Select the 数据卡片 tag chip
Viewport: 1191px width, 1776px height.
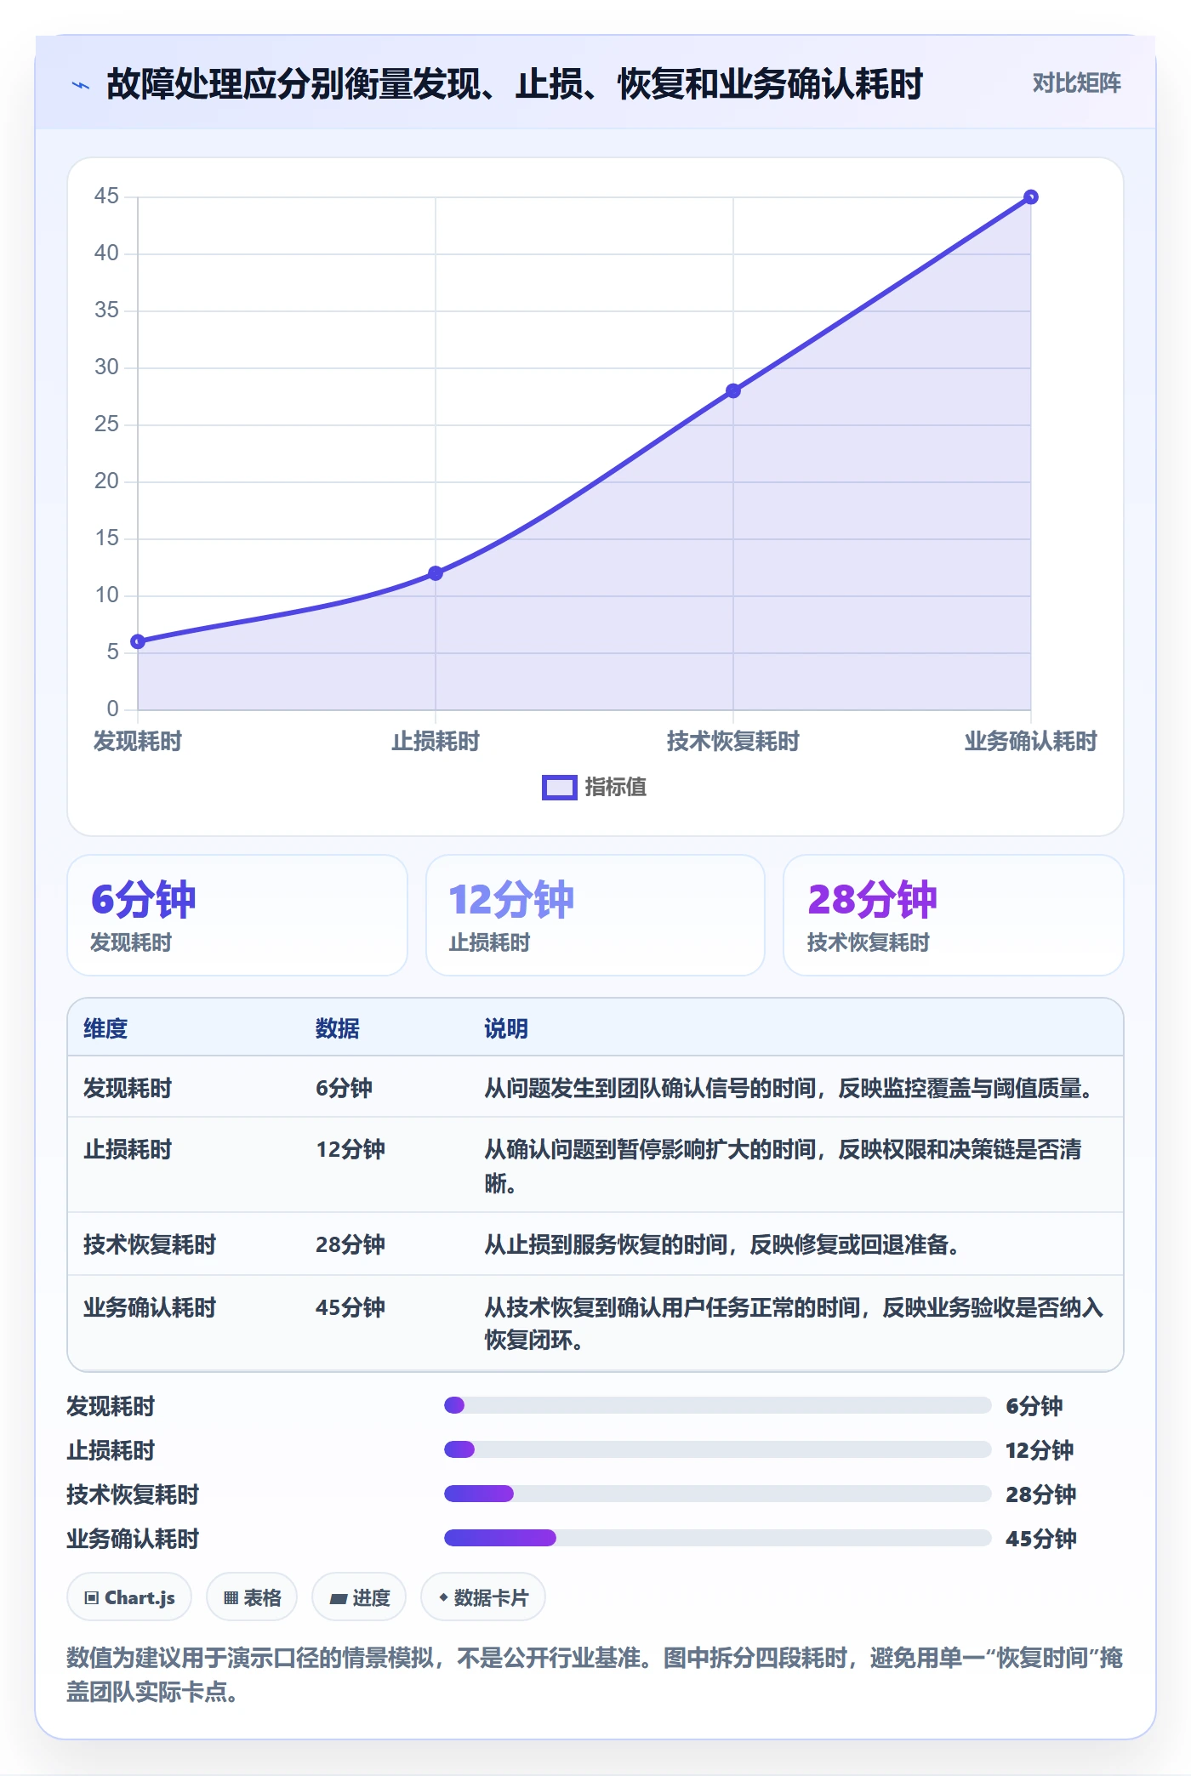[483, 1597]
